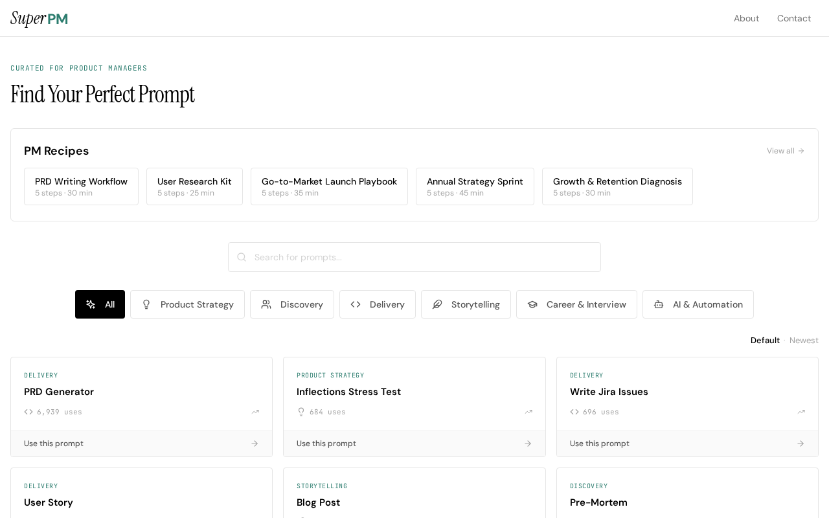Open the Write Jira Issues title

609,392
